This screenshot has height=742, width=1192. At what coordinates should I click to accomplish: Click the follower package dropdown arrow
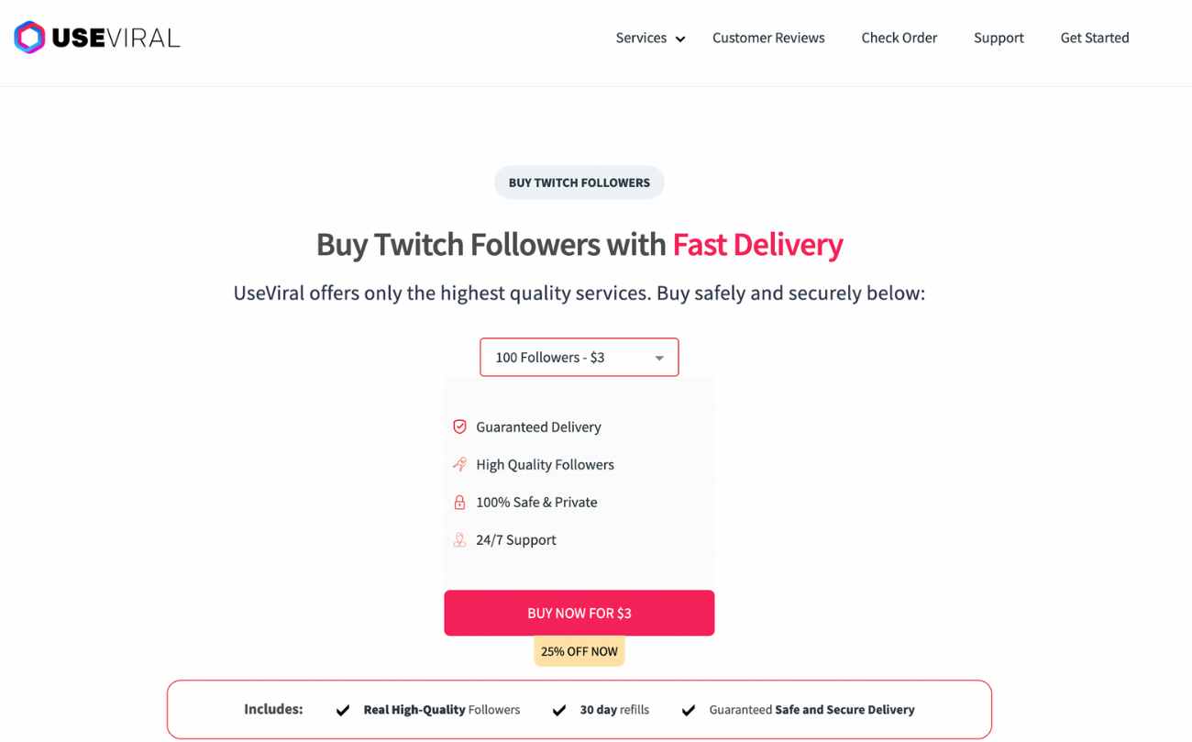coord(659,358)
